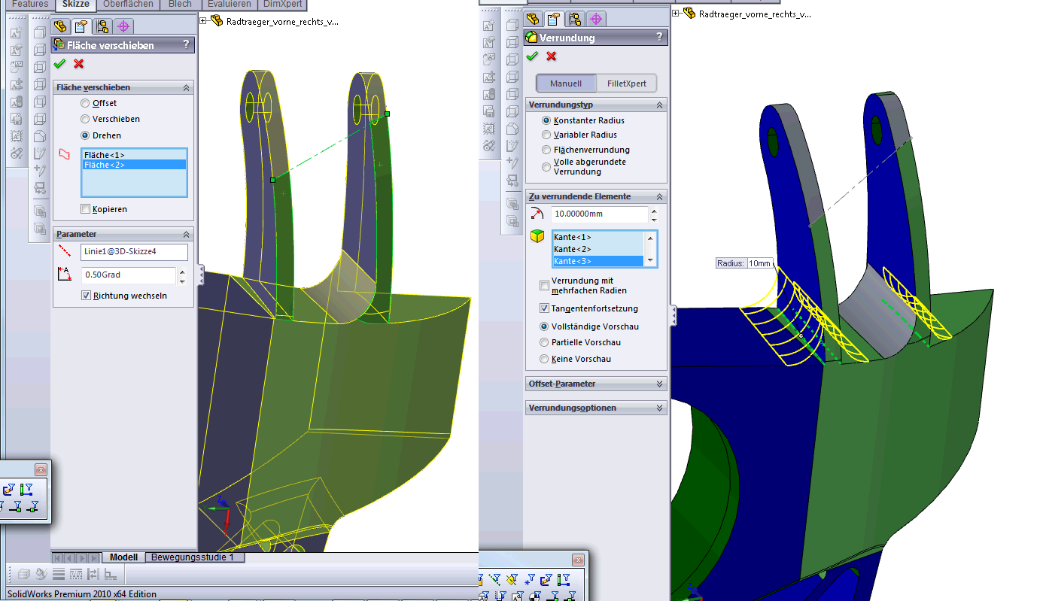Viewport: 1043px width, 601px height.
Task: Jump to last motion study tab arrow
Action: (x=94, y=557)
